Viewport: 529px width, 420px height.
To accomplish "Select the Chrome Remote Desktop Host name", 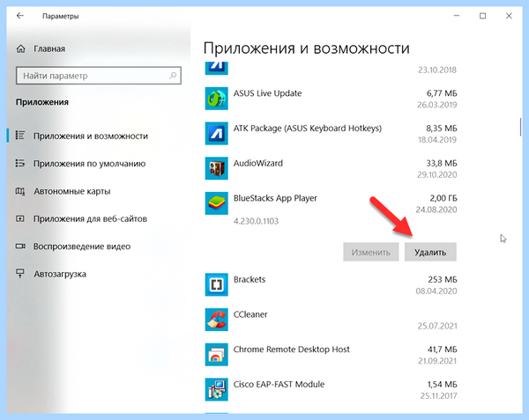I will coord(292,350).
